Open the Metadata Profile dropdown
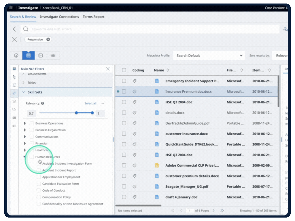This screenshot has width=295, height=221. pyautogui.click(x=209, y=56)
